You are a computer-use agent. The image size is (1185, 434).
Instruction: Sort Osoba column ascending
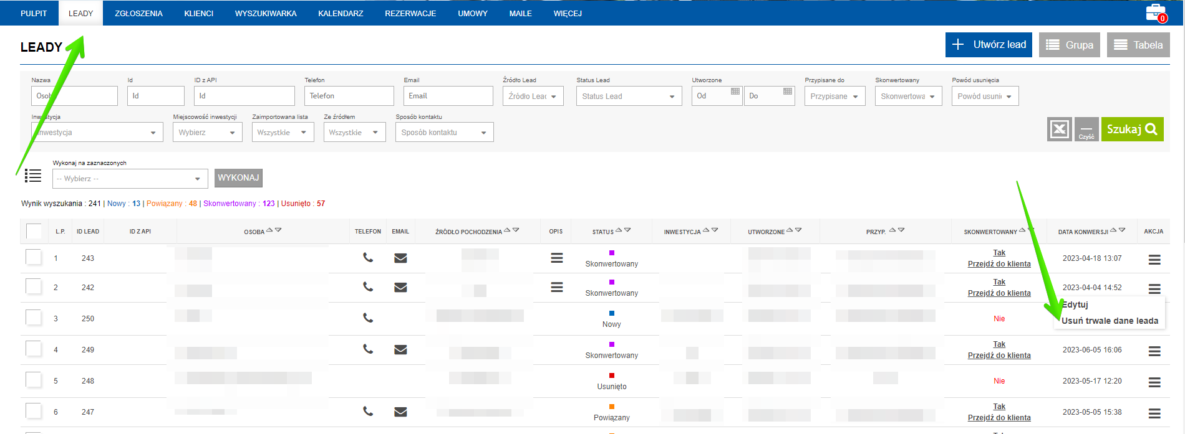pos(269,230)
